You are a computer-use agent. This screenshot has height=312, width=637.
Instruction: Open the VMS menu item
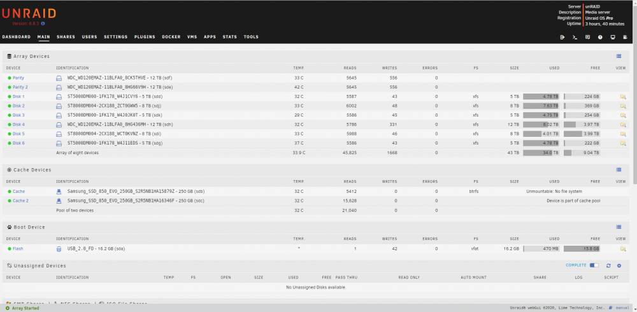[x=192, y=37]
